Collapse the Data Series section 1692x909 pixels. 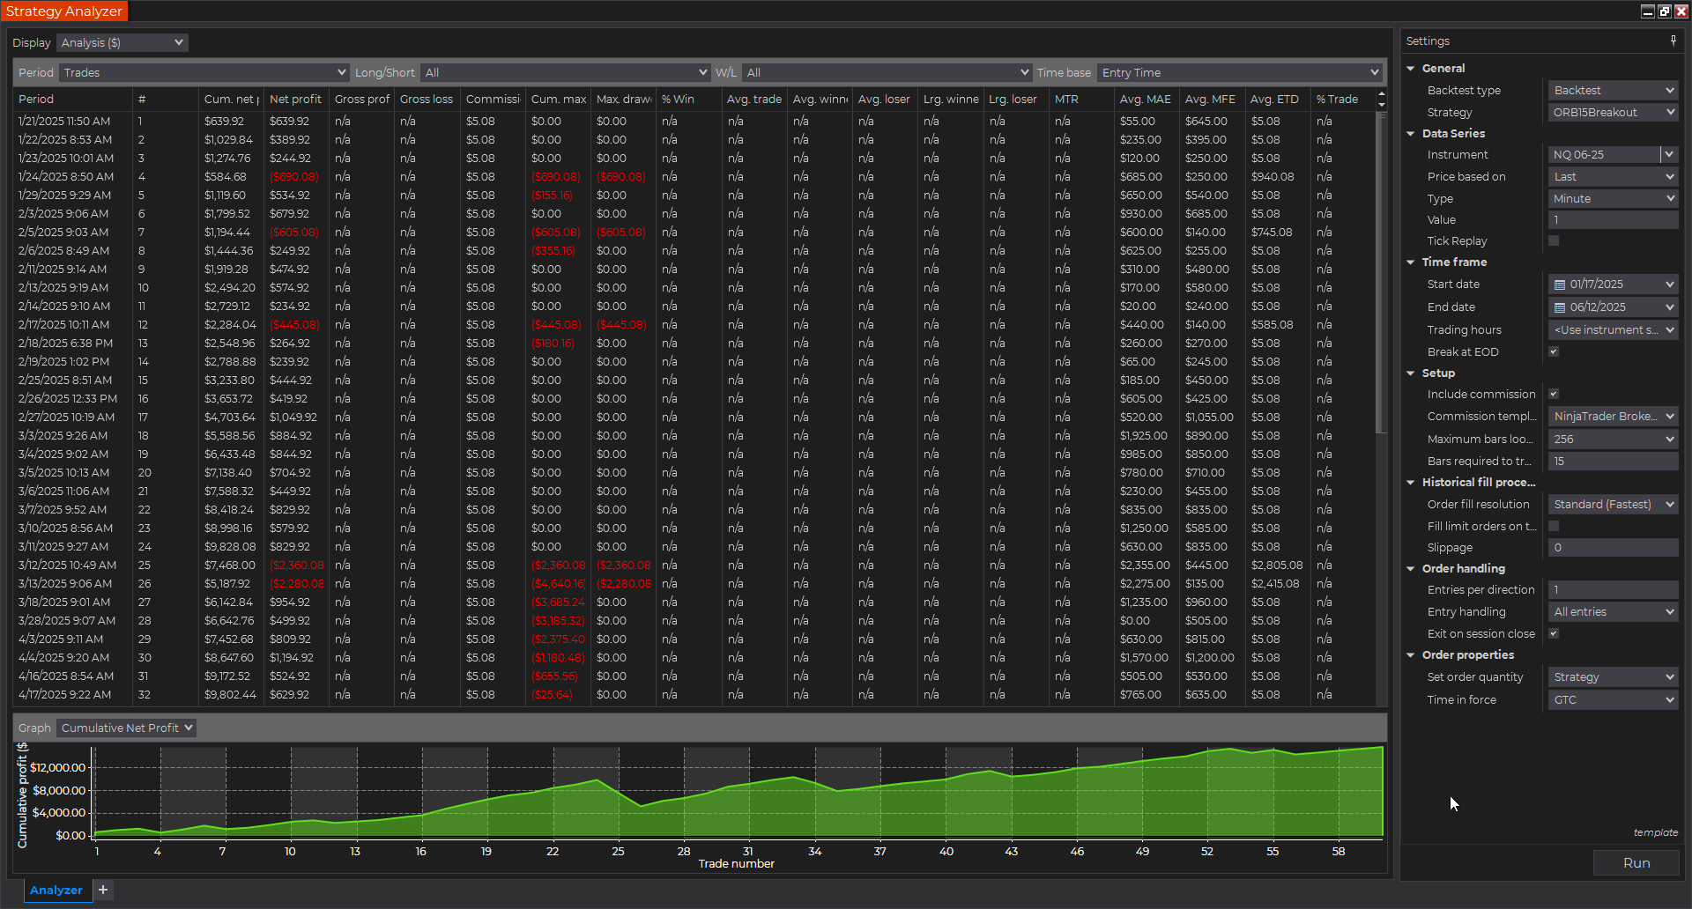tap(1411, 134)
